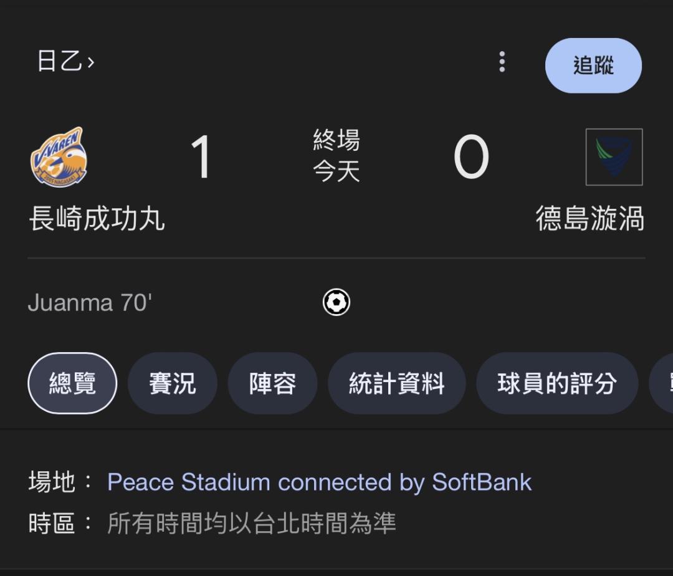This screenshot has width=673, height=576.
Task: Tap the 德島漩渦 team name
Action: point(589,218)
